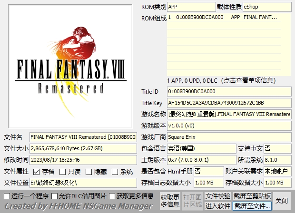Click the 游戏厂商 field Square Enix
This screenshot has width=295, height=213.
click(229, 137)
